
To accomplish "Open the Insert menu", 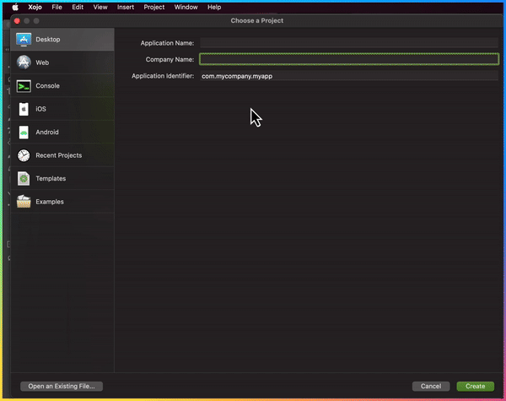I will 126,7.
